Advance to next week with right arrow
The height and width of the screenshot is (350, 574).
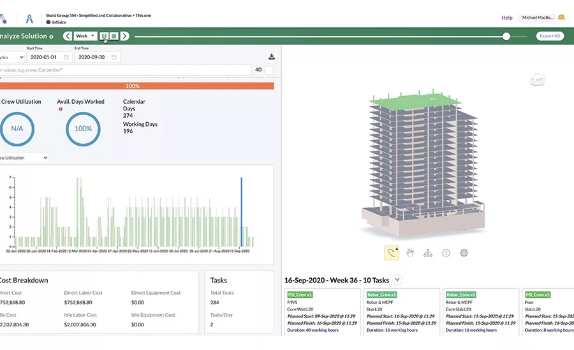[125, 36]
